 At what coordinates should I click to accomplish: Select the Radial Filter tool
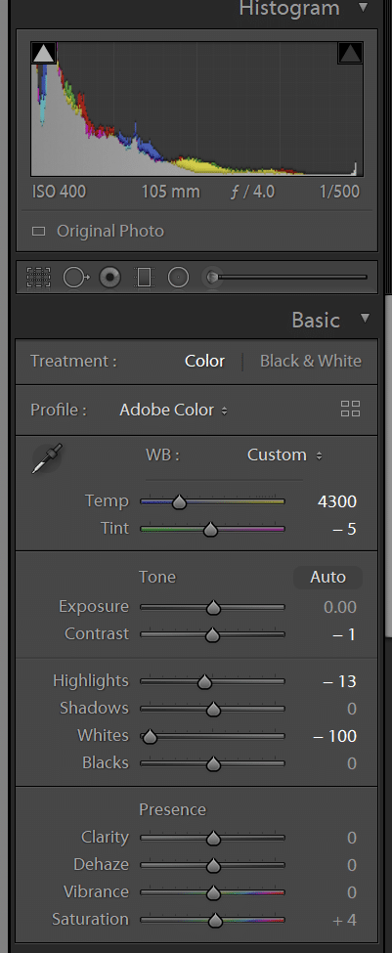click(x=178, y=278)
